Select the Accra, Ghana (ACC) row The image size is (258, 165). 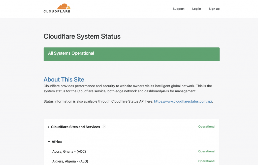point(132,151)
